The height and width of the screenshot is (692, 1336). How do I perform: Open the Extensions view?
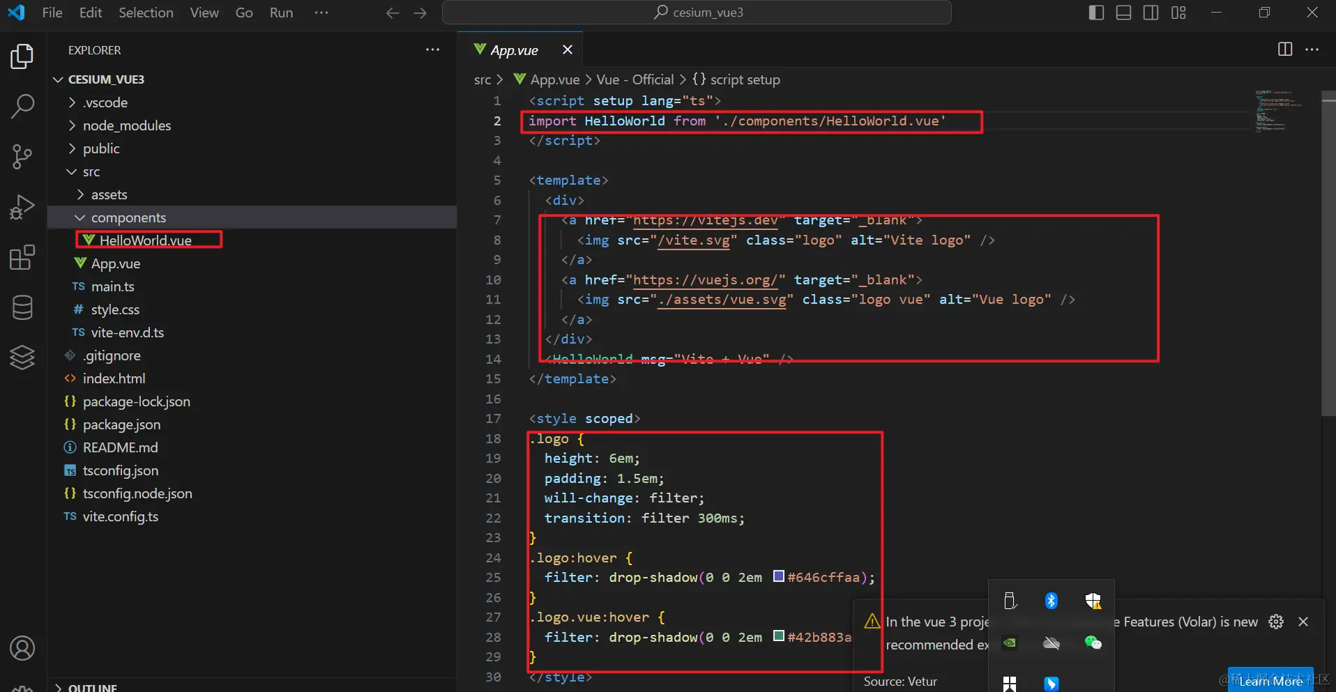[22, 257]
